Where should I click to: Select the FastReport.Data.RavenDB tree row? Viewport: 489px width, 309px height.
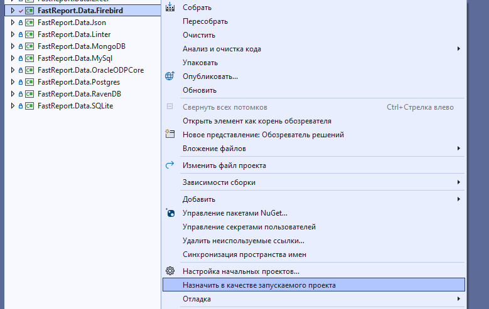point(83,94)
